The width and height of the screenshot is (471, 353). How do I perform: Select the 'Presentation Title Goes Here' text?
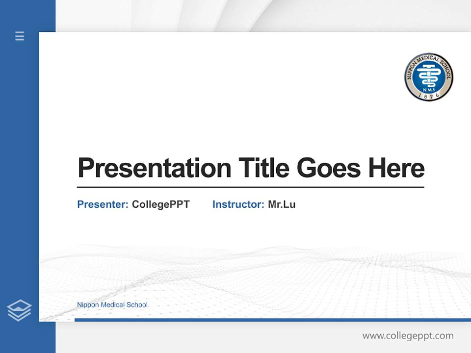point(251,168)
